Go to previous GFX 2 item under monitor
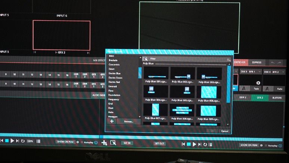 pos(35,52)
